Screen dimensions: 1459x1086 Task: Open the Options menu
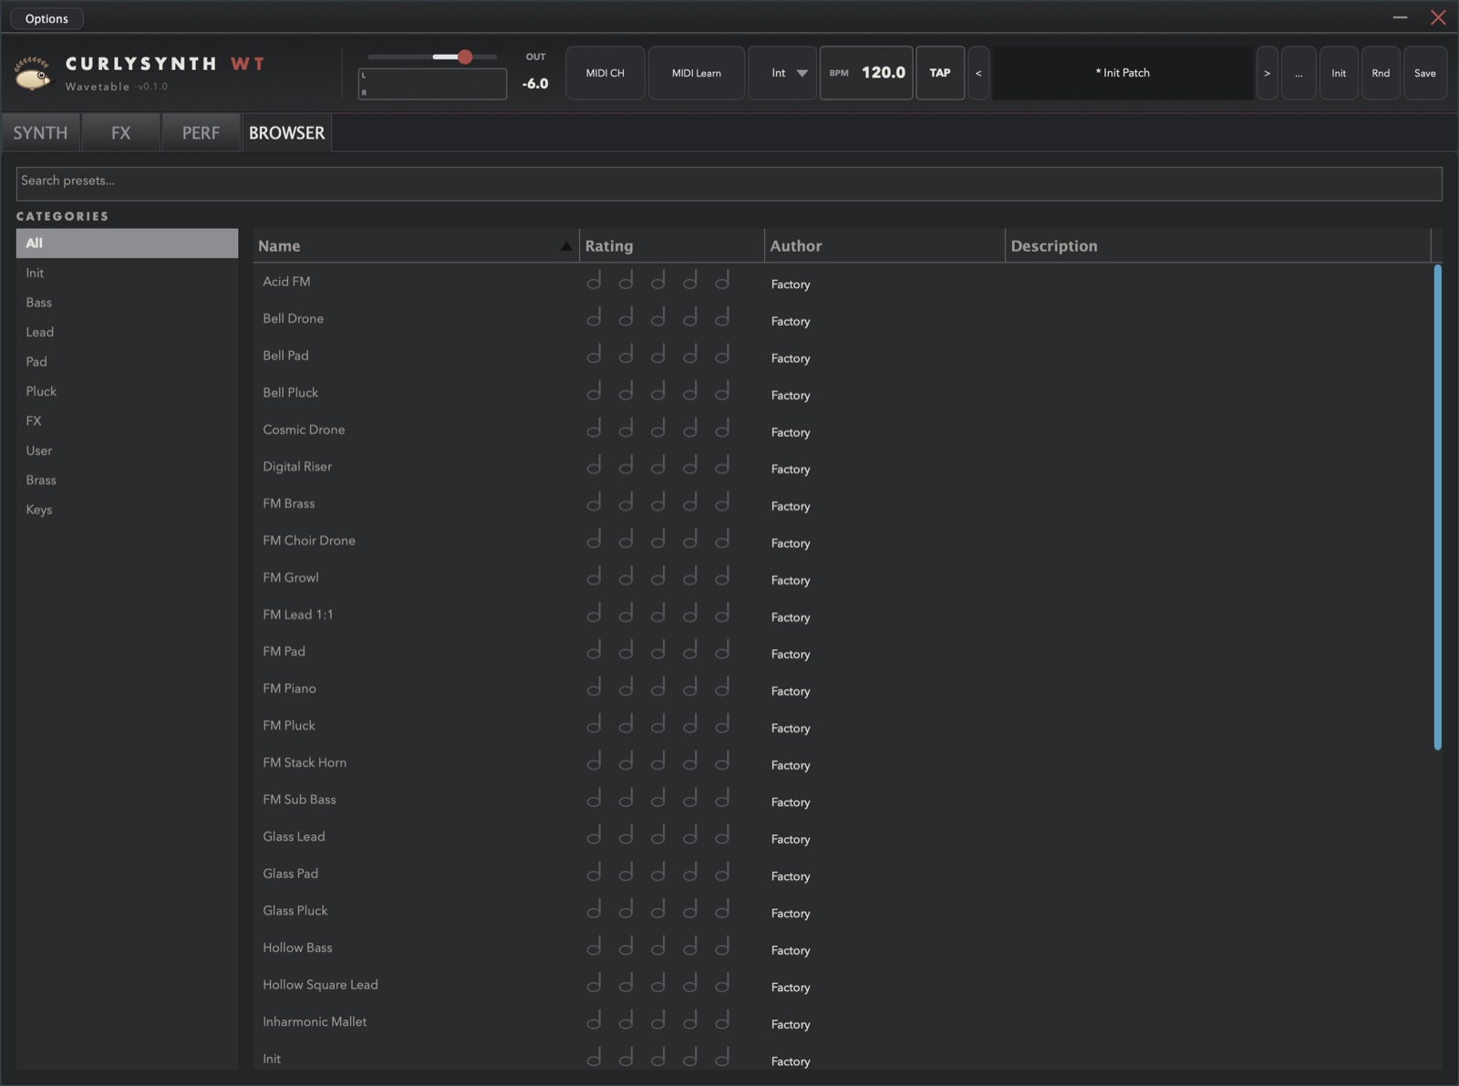point(47,18)
